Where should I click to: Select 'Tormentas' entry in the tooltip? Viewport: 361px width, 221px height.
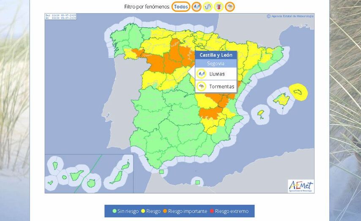coord(222,87)
